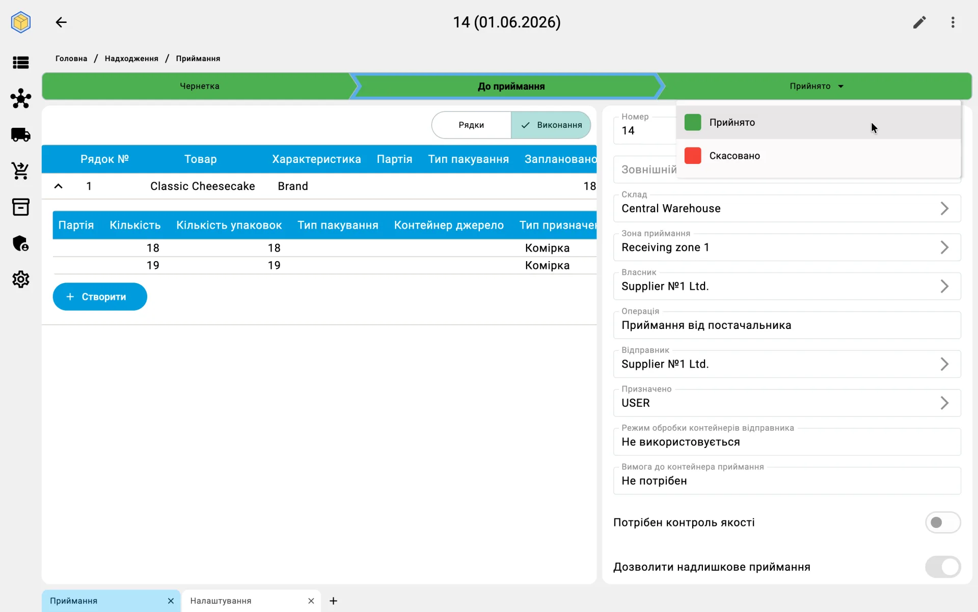This screenshot has height=612, width=978.
Task: Open Зона приймання Receiving zone 1 chevron
Action: (x=944, y=247)
